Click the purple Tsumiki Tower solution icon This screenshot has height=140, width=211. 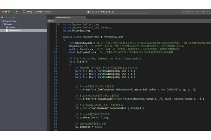4,21
